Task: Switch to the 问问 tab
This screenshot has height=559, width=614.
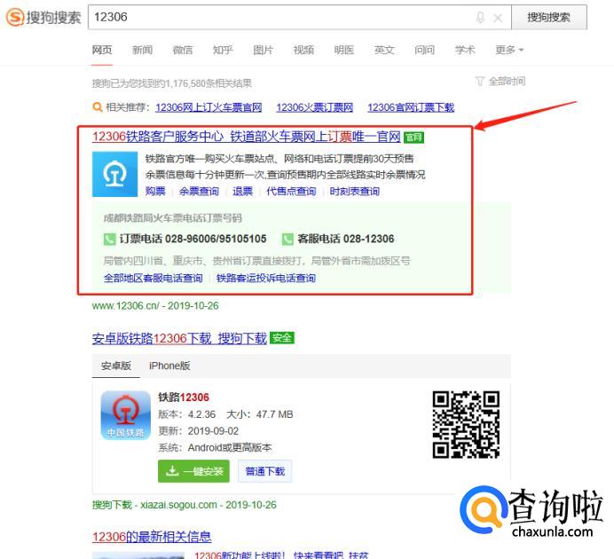Action: click(x=425, y=50)
